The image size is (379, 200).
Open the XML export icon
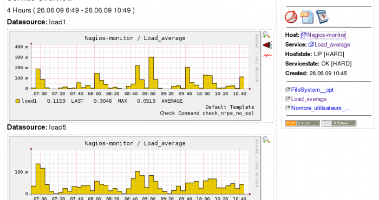coord(307,17)
